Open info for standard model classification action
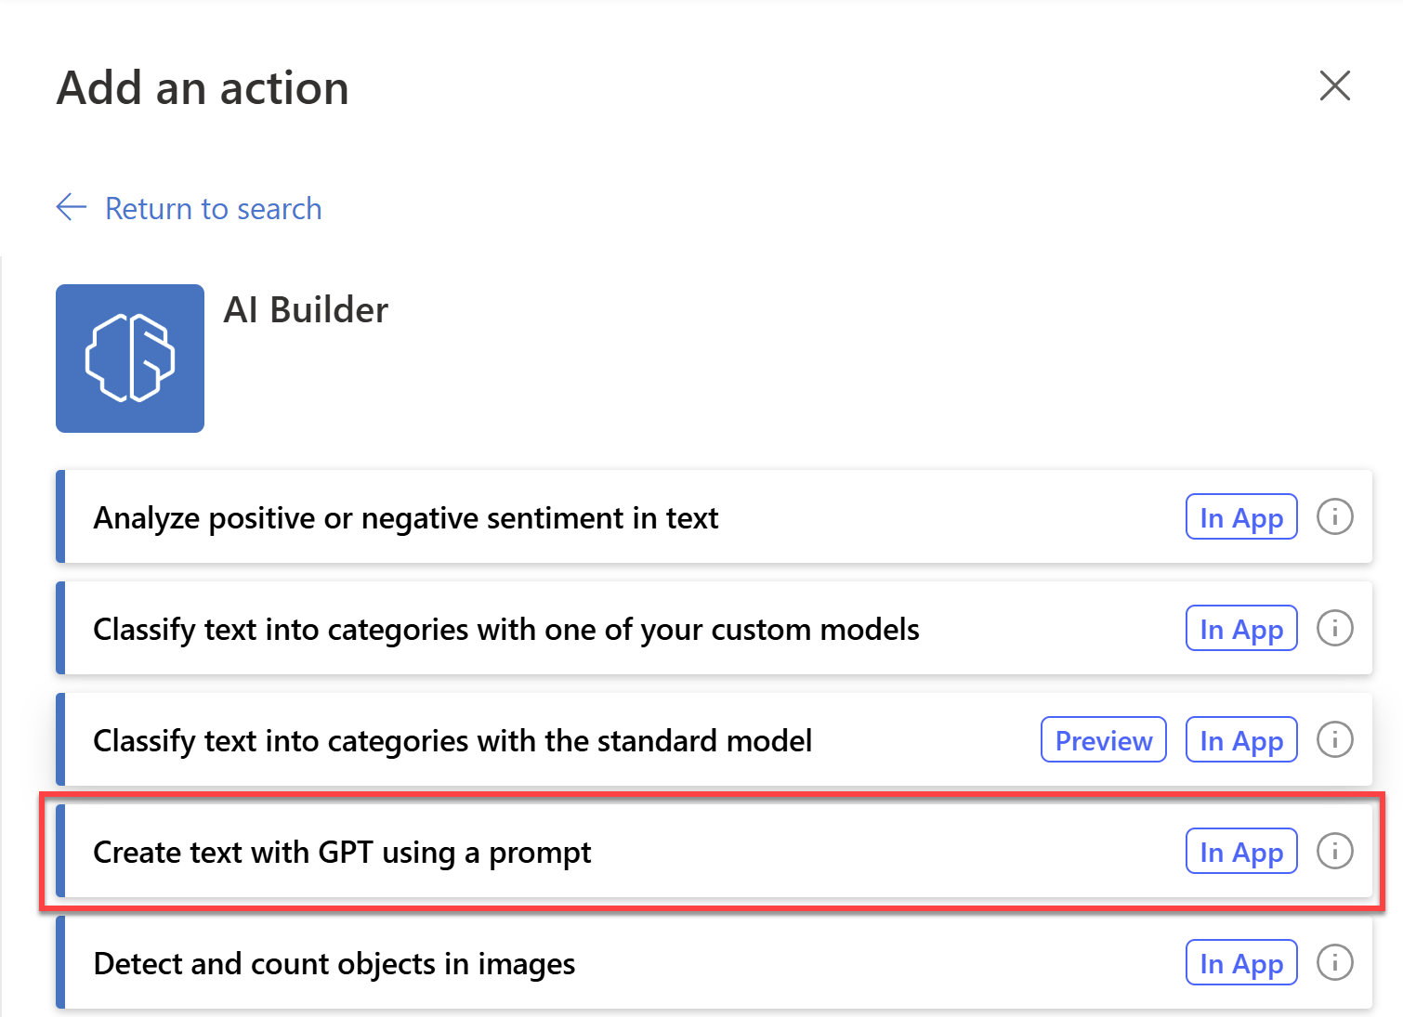1403x1017 pixels. [x=1335, y=739]
